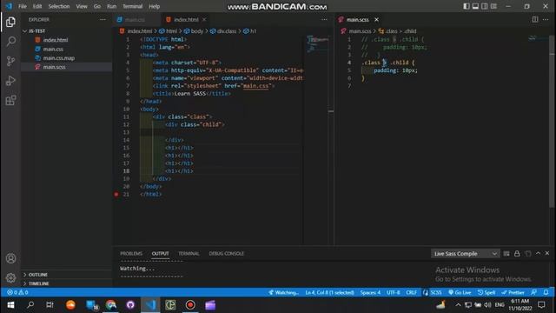The image size is (556, 313).
Task: Open the Extensions view
Action: [10, 100]
